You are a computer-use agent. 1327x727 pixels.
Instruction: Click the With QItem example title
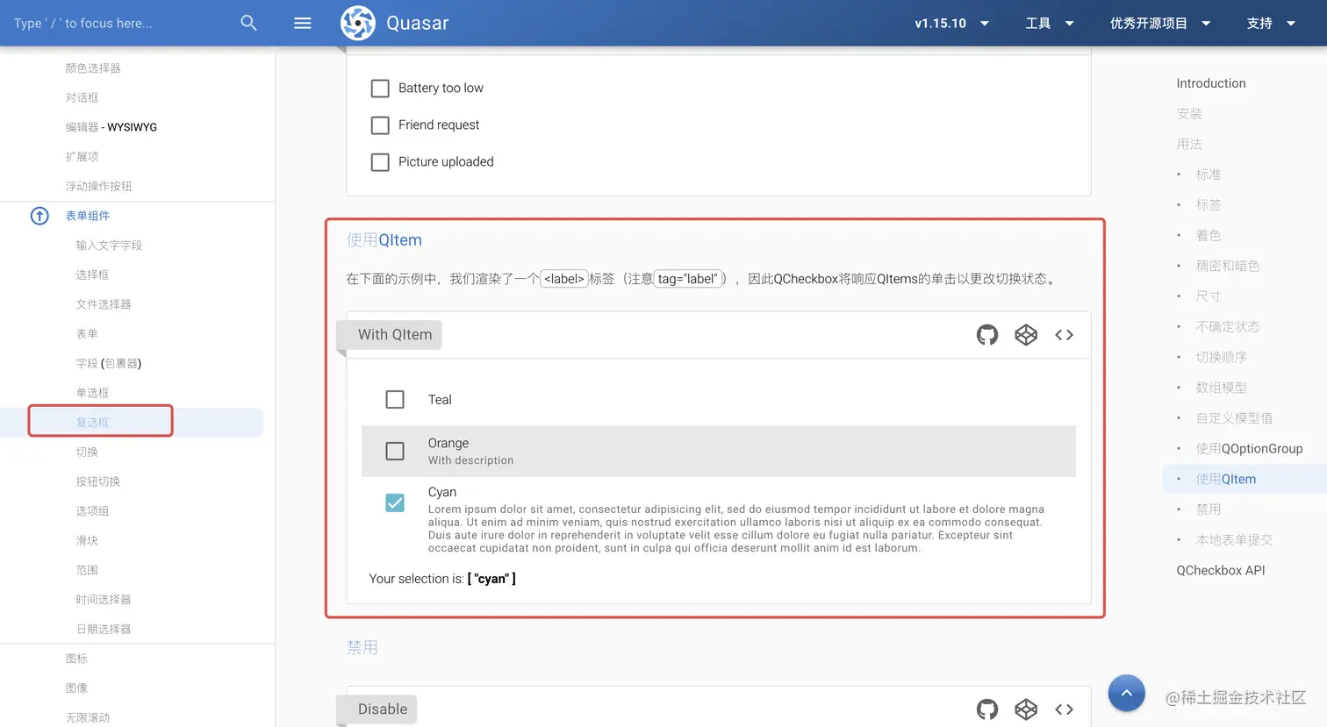(395, 335)
